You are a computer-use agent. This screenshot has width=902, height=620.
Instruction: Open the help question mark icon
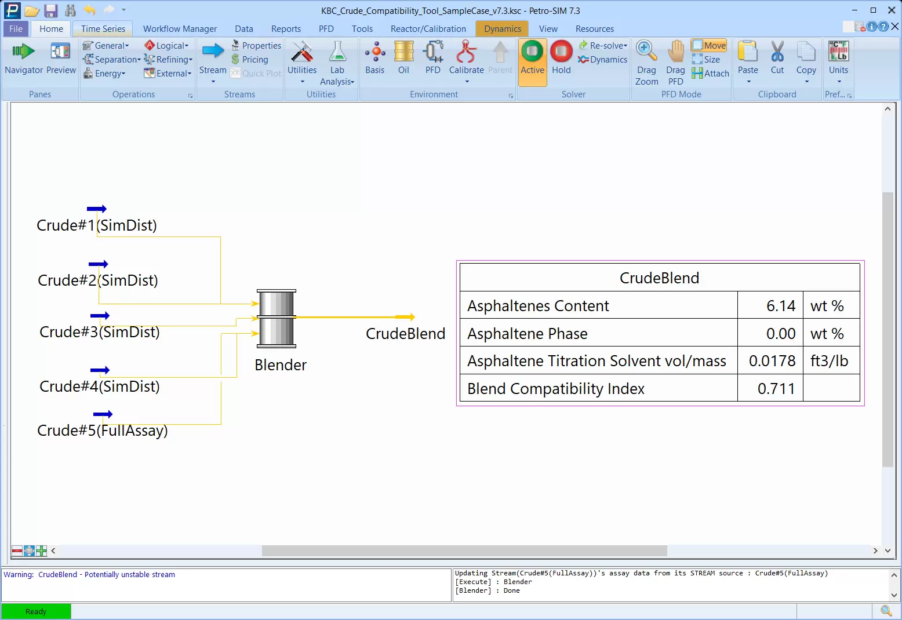[883, 27]
